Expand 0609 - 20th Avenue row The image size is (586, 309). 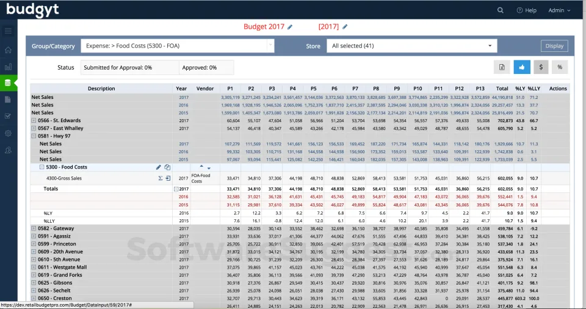(34, 252)
